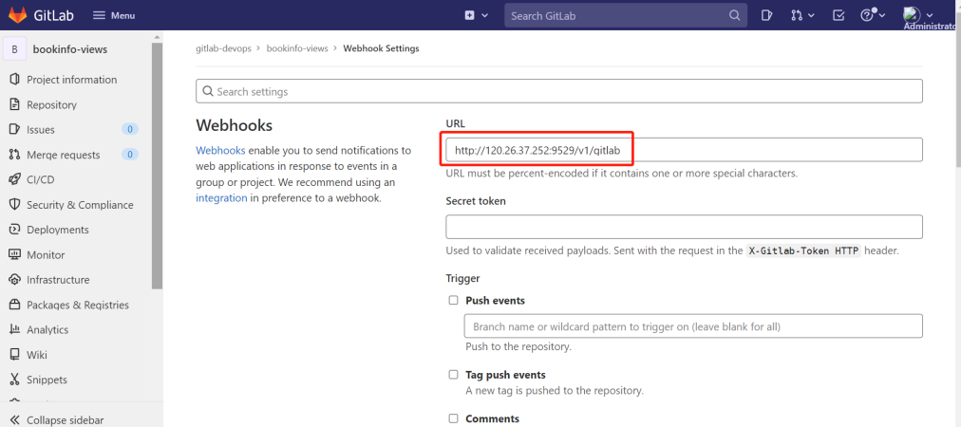Open Deployments section
961x427 pixels.
(x=58, y=230)
